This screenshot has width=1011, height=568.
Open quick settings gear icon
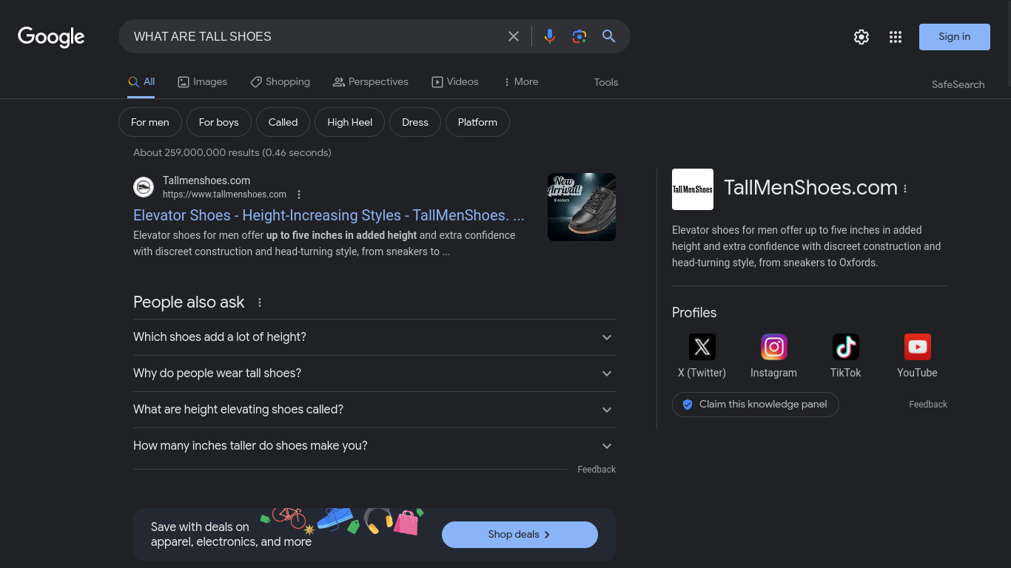(x=861, y=37)
